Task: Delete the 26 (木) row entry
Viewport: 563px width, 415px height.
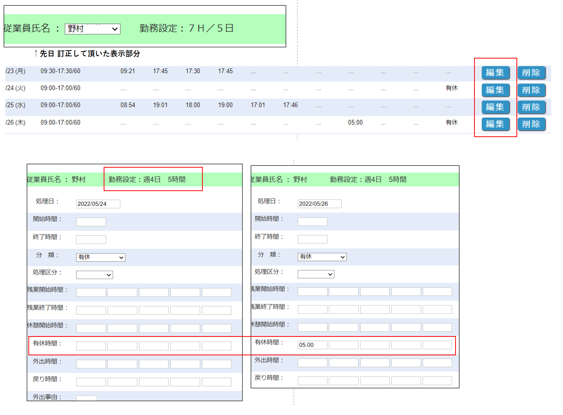Action: point(531,124)
